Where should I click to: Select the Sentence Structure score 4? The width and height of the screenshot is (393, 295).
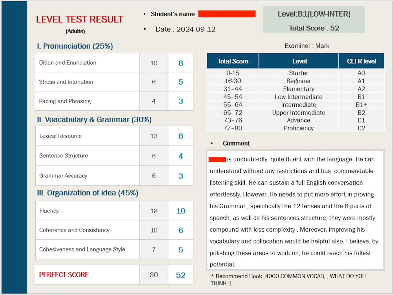tap(181, 156)
